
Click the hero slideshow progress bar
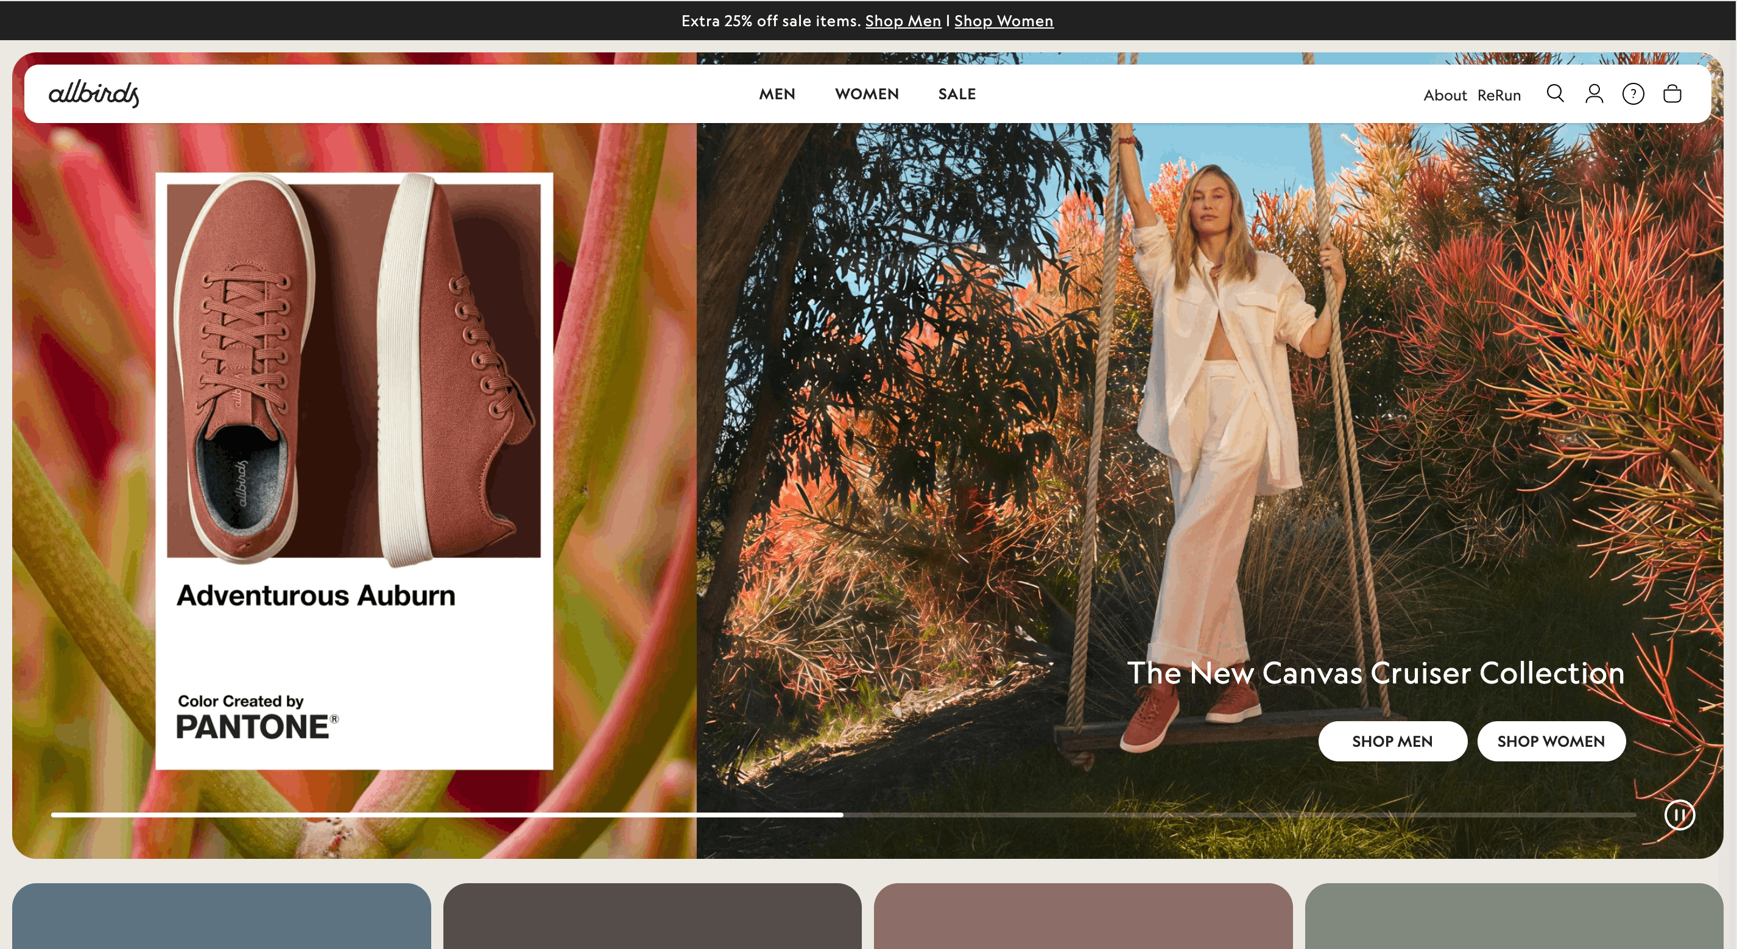coord(844,815)
